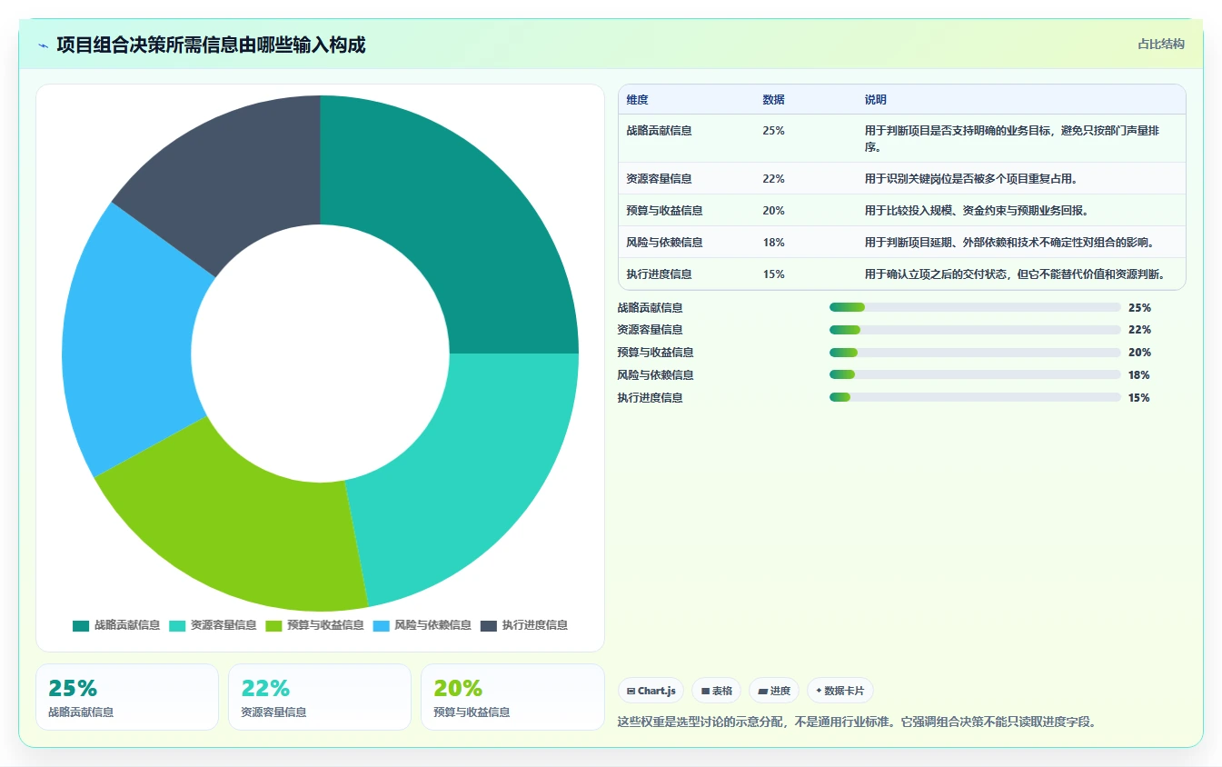Click the 25% value beside the progress bar

[1139, 308]
